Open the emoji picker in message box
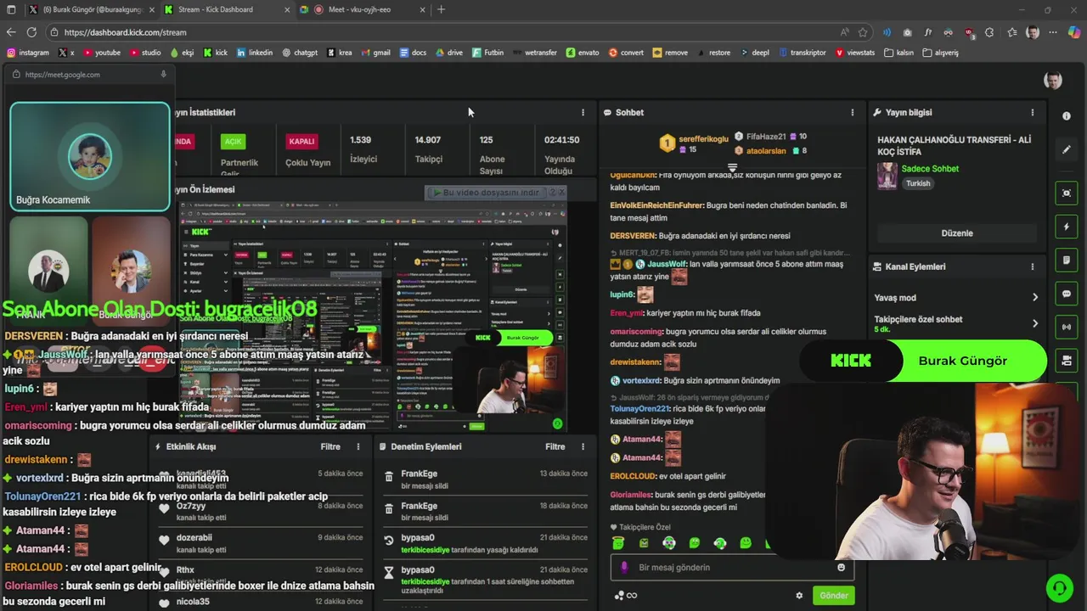This screenshot has height=611, width=1087. pyautogui.click(x=842, y=567)
